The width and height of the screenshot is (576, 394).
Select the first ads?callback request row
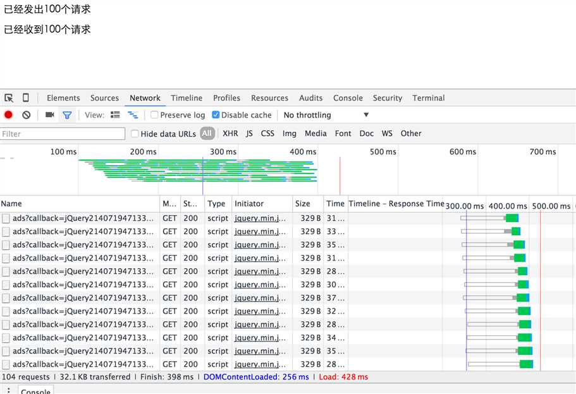coord(288,218)
